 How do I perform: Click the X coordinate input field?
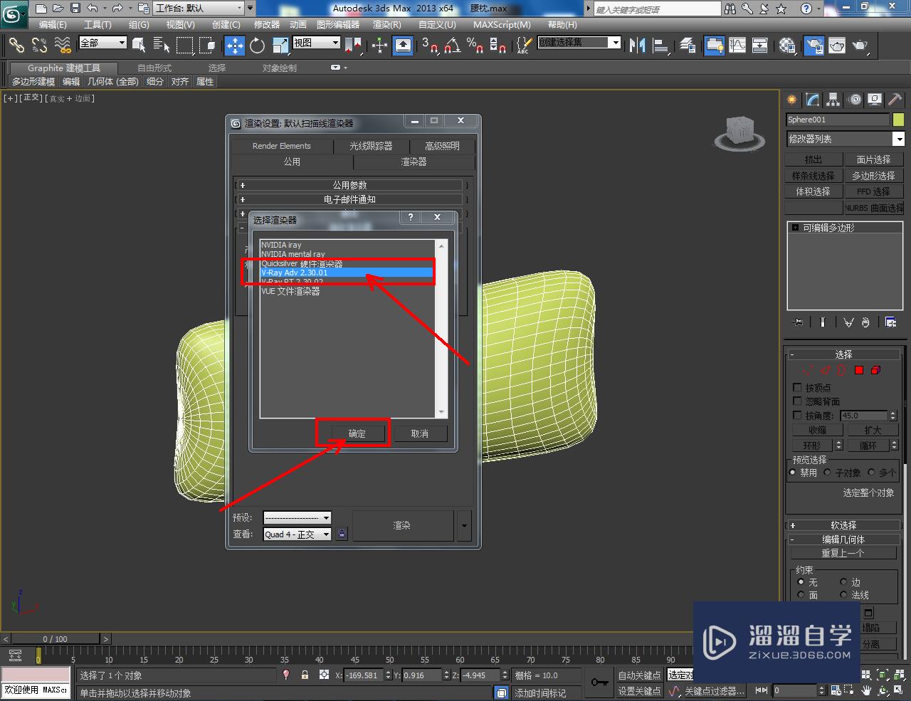coord(362,675)
